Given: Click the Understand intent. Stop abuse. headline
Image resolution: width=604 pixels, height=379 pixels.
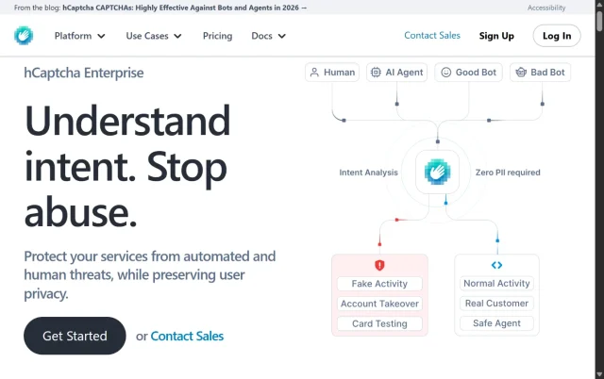Looking at the screenshot, I should click(127, 167).
